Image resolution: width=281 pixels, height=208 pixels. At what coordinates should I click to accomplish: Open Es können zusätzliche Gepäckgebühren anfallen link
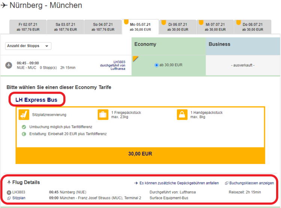coord(179,183)
